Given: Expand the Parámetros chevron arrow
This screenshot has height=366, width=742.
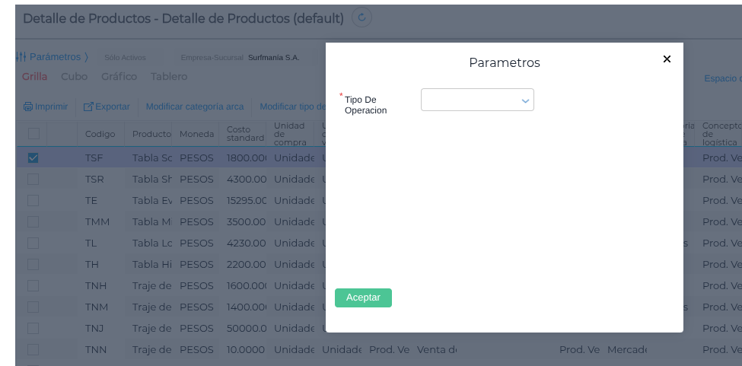Looking at the screenshot, I should click(86, 57).
